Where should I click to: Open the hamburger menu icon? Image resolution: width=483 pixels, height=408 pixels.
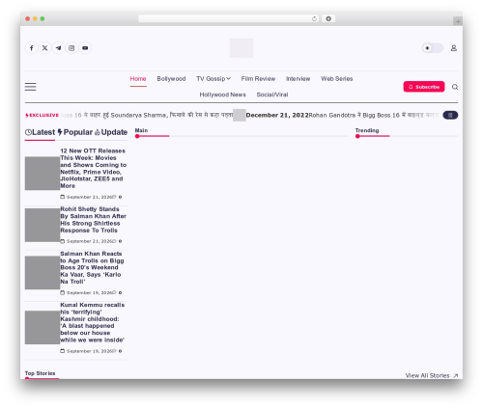[31, 87]
